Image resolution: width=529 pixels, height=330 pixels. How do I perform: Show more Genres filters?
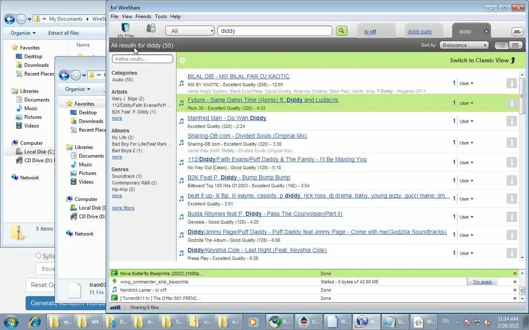pyautogui.click(x=117, y=196)
